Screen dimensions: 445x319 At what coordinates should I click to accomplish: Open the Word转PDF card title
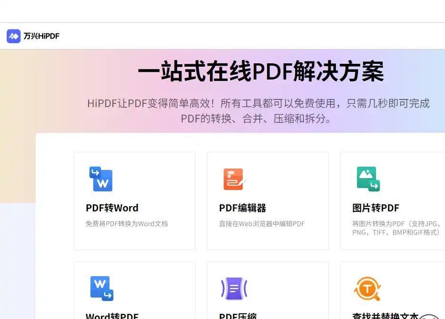[112, 316]
